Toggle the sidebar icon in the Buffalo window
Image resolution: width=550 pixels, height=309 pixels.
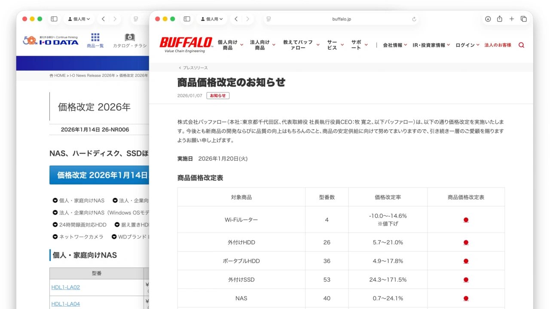coord(186,19)
